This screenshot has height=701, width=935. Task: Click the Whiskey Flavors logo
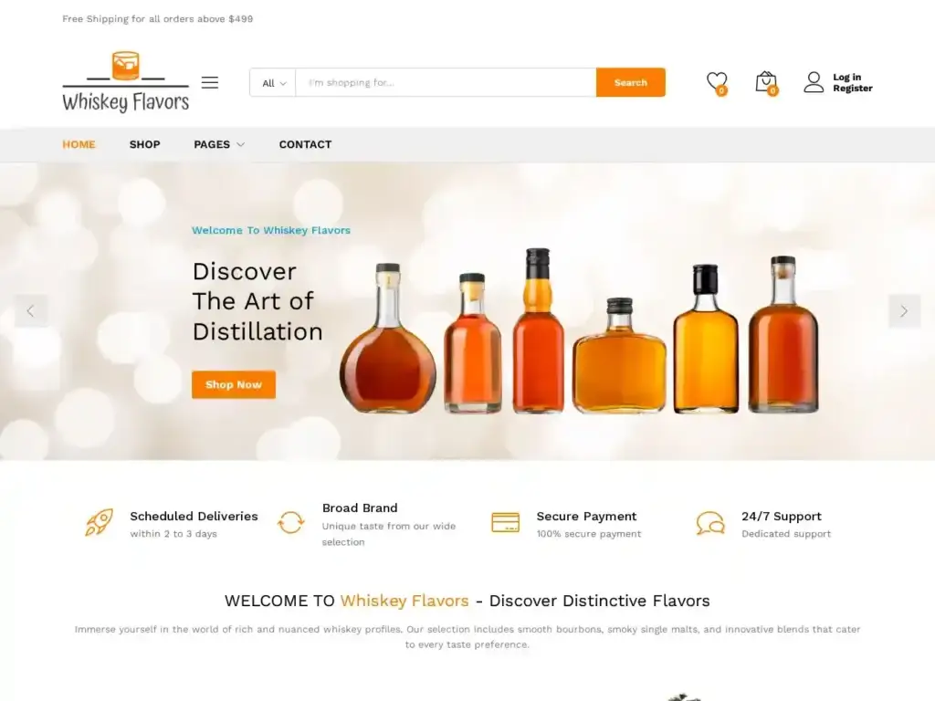coord(125,80)
